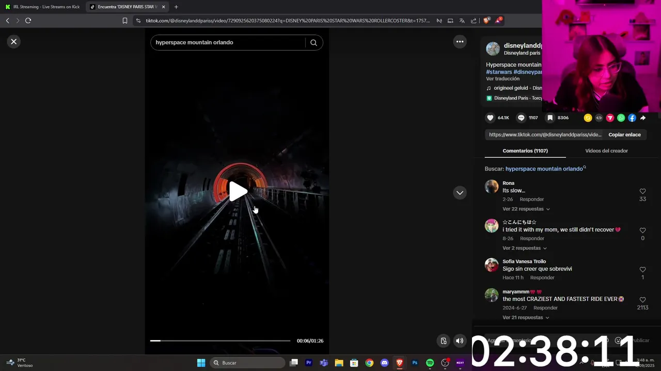Open Brave Rewards triangle icon

[498, 21]
